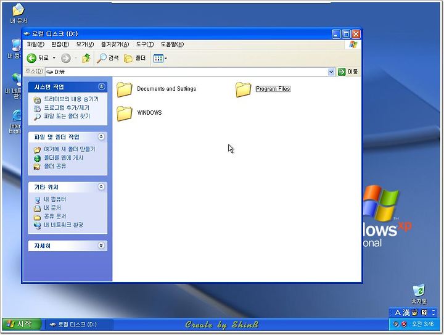Click 프로그램 추가/제거 link
Screen dimensions: 444x335
click(67, 107)
